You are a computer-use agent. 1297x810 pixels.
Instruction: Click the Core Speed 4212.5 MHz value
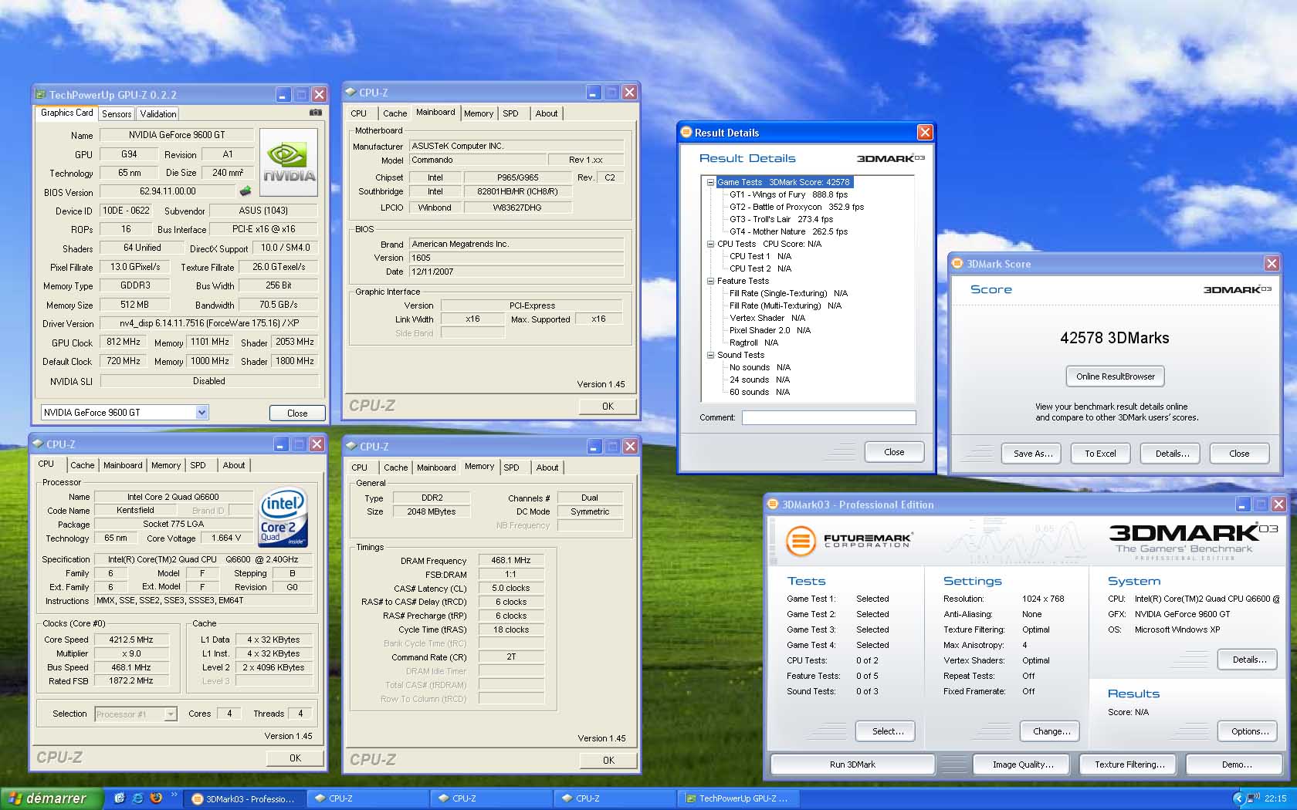131,640
